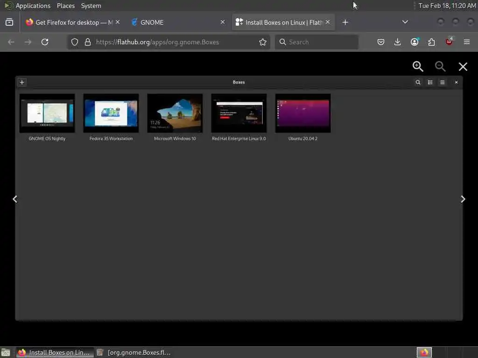478x358 pixels.
Task: Click Install Boxes on Lin... taskbar button
Action: [55, 352]
